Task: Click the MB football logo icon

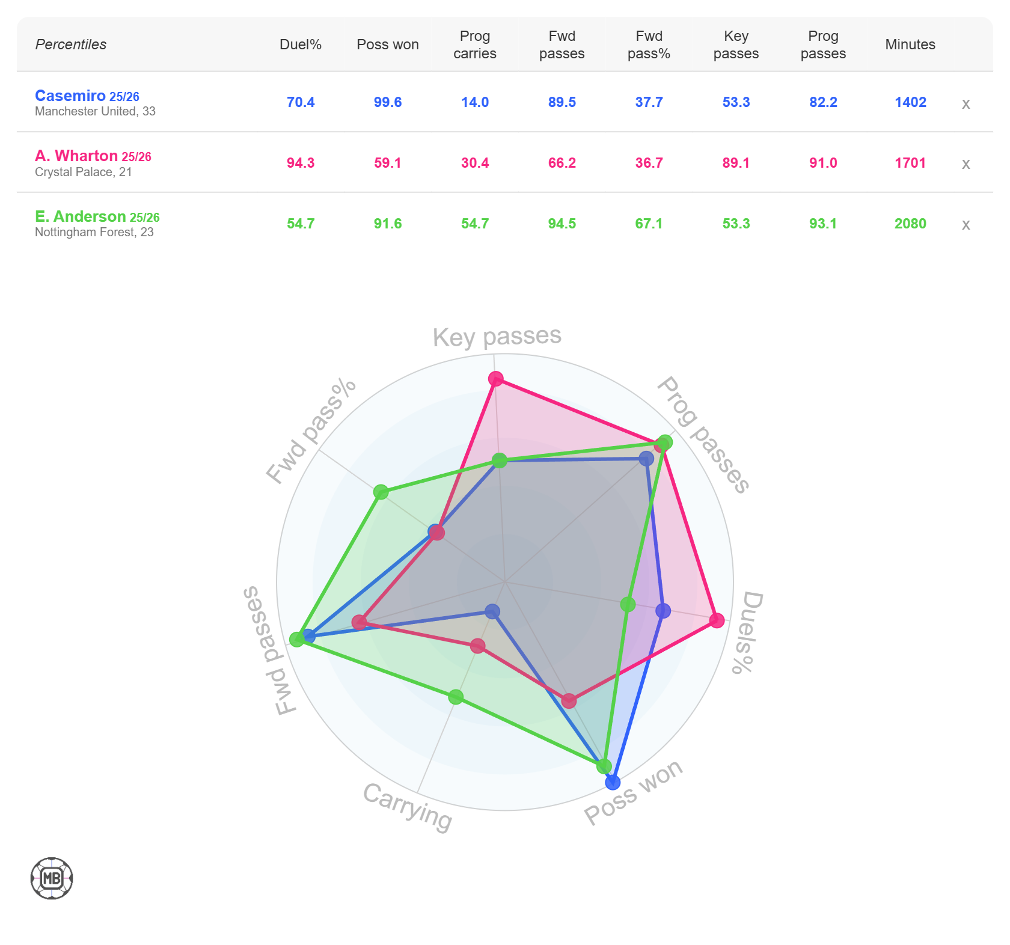Action: [x=52, y=878]
